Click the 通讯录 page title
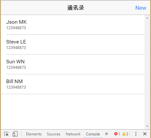 (x=75, y=8)
